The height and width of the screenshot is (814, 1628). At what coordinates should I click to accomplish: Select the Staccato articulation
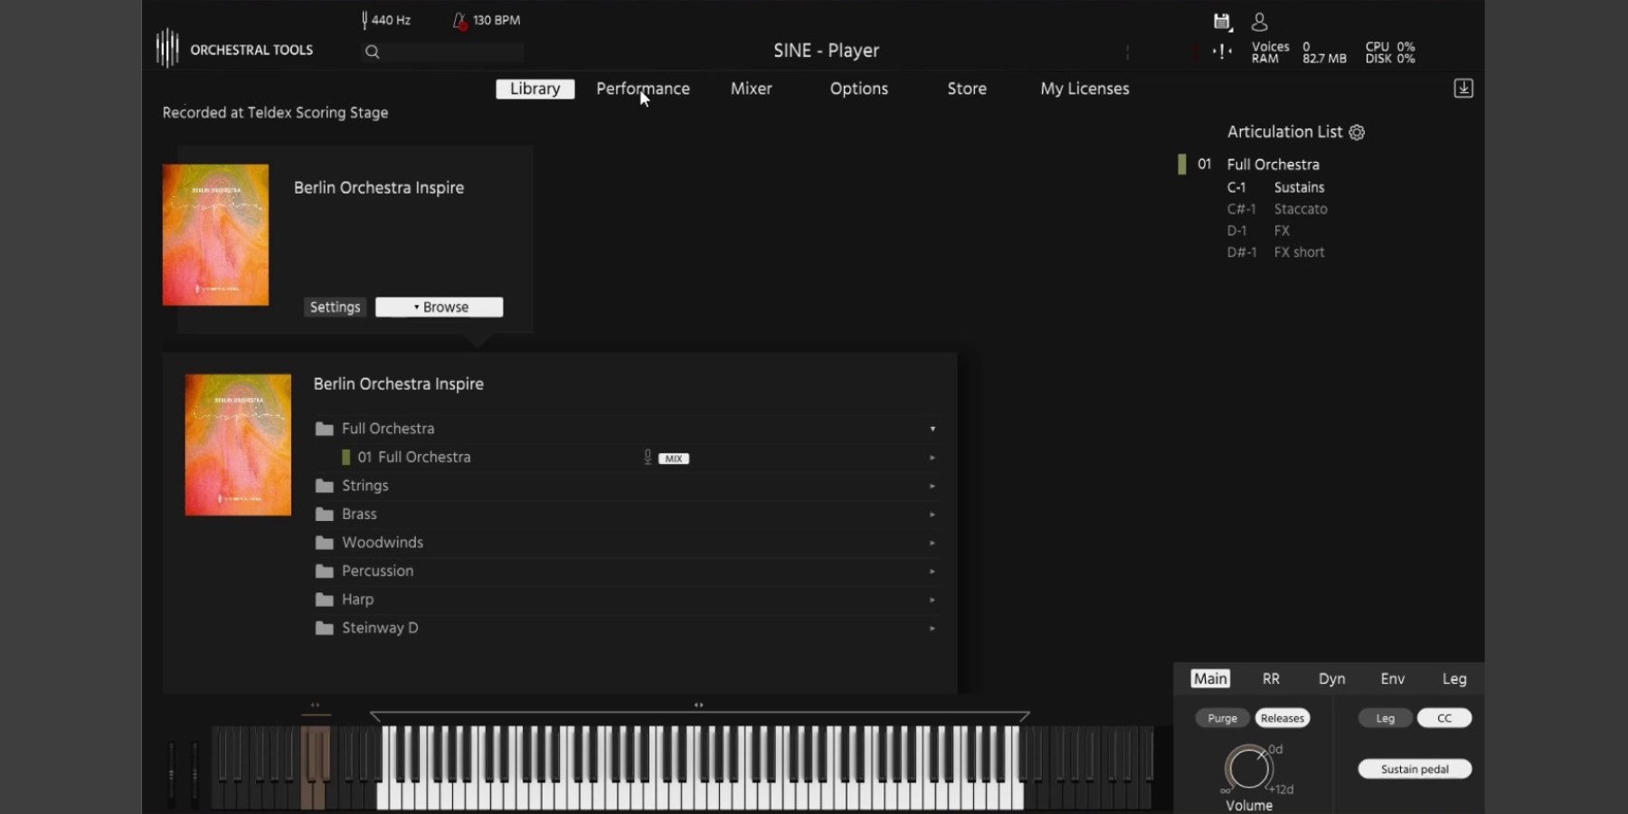(1300, 209)
